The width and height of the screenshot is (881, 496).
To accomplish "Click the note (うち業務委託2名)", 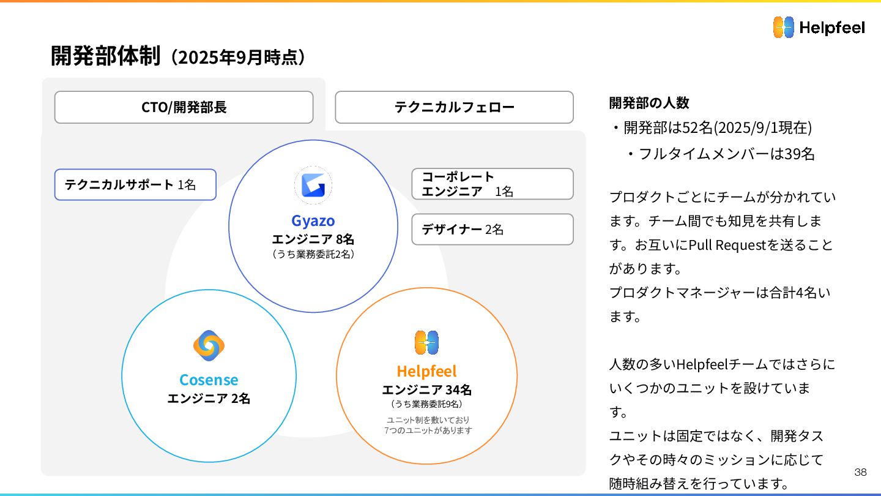I will coord(313,254).
